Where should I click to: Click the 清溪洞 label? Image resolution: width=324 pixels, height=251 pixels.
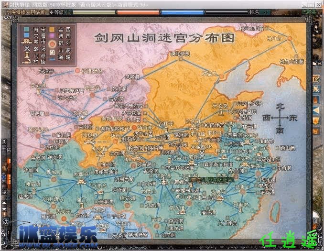[x=208, y=212]
